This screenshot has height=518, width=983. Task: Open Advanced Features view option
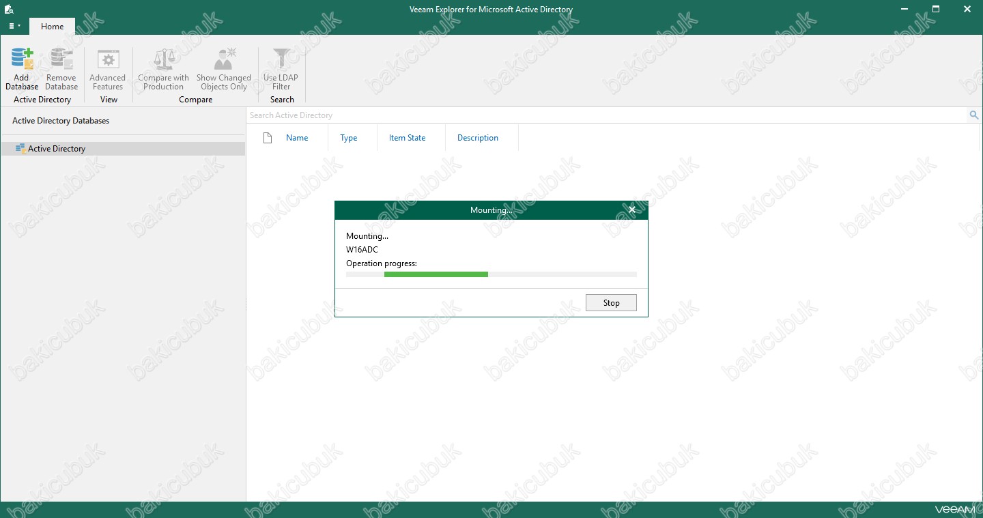pyautogui.click(x=108, y=68)
